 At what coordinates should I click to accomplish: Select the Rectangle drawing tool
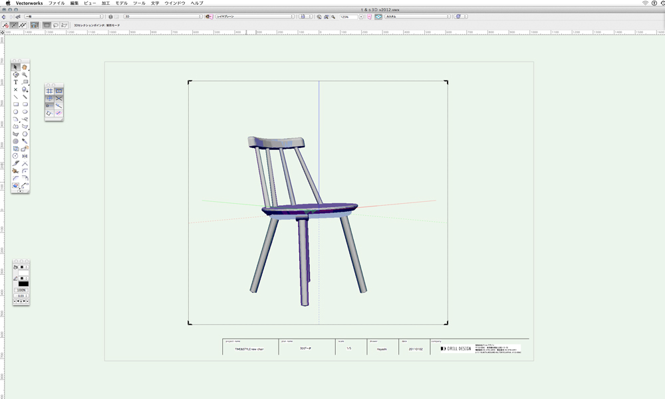coord(15,104)
